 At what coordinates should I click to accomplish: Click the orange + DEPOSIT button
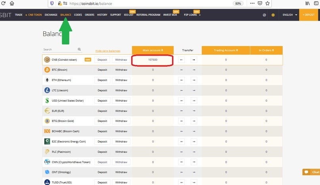click(x=309, y=15)
